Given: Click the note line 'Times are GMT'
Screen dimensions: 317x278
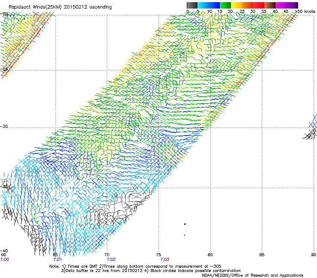Looking at the screenshot, I should click(83, 266).
